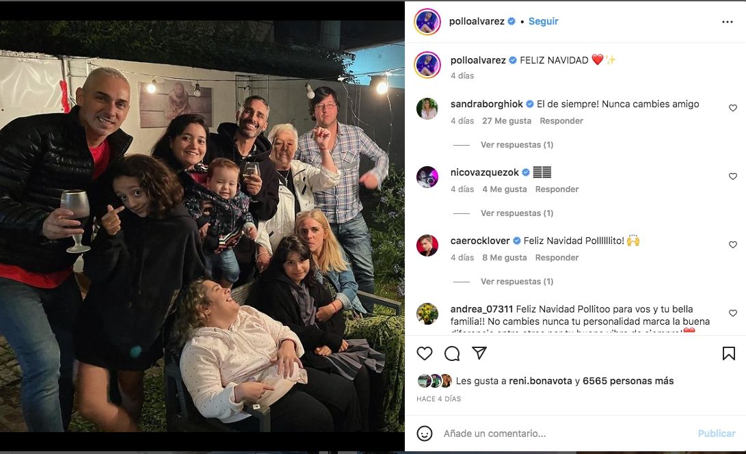Image resolution: width=746 pixels, height=454 pixels.
Task: Follow polloalvarez with Seguir link
Action: coord(544,21)
